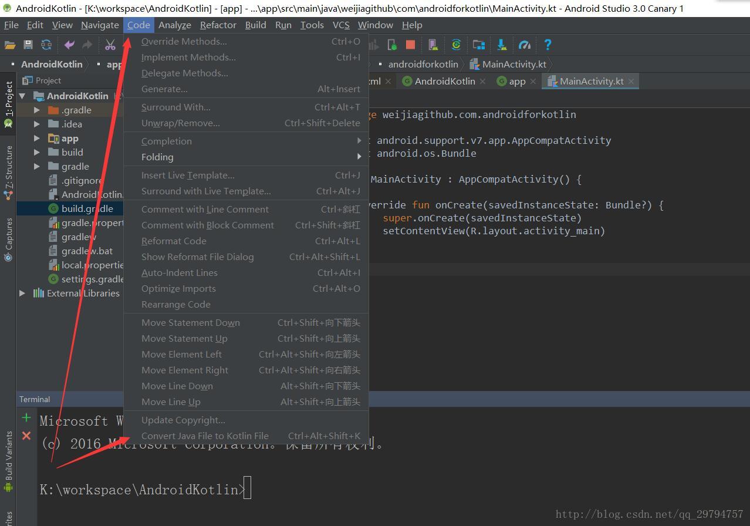The image size is (750, 526).
Task: Choose Override Methods menu entry
Action: 246,41
